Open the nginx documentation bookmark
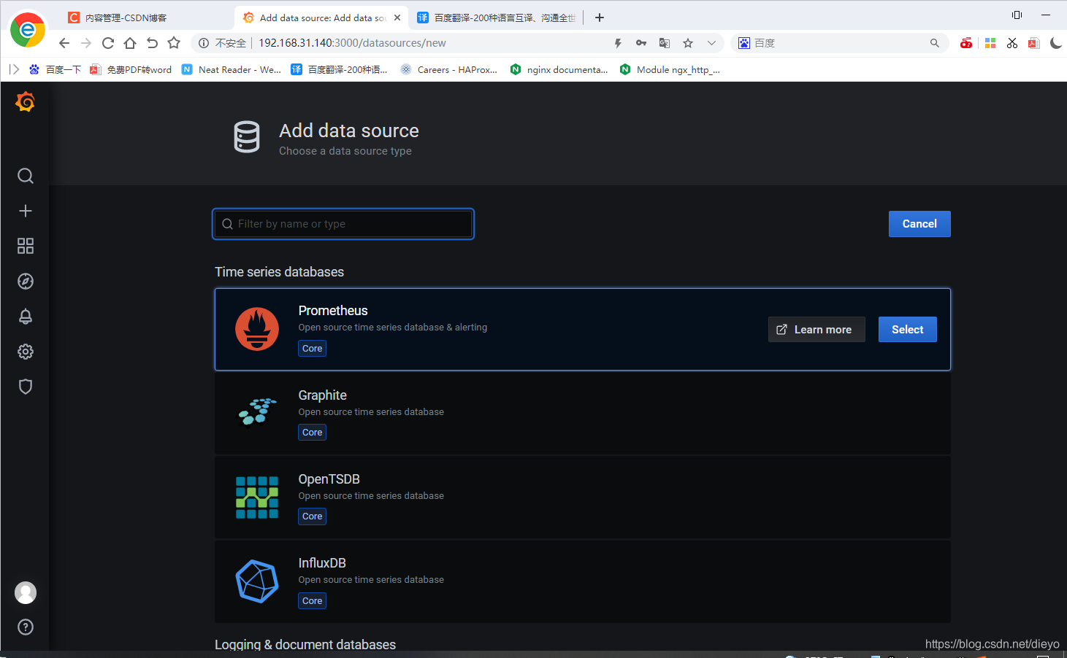 coord(559,69)
